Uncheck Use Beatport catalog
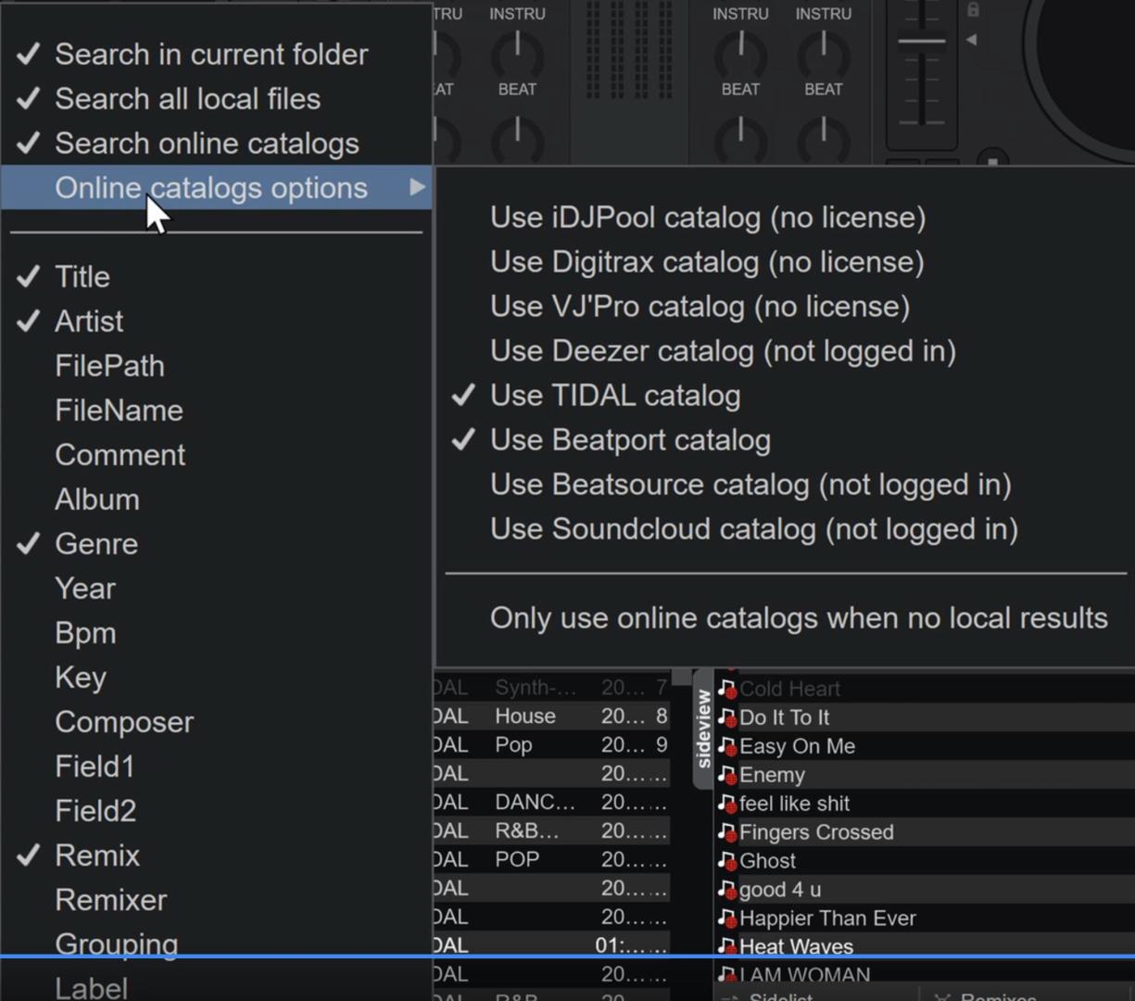1135x1001 pixels. [x=786, y=440]
